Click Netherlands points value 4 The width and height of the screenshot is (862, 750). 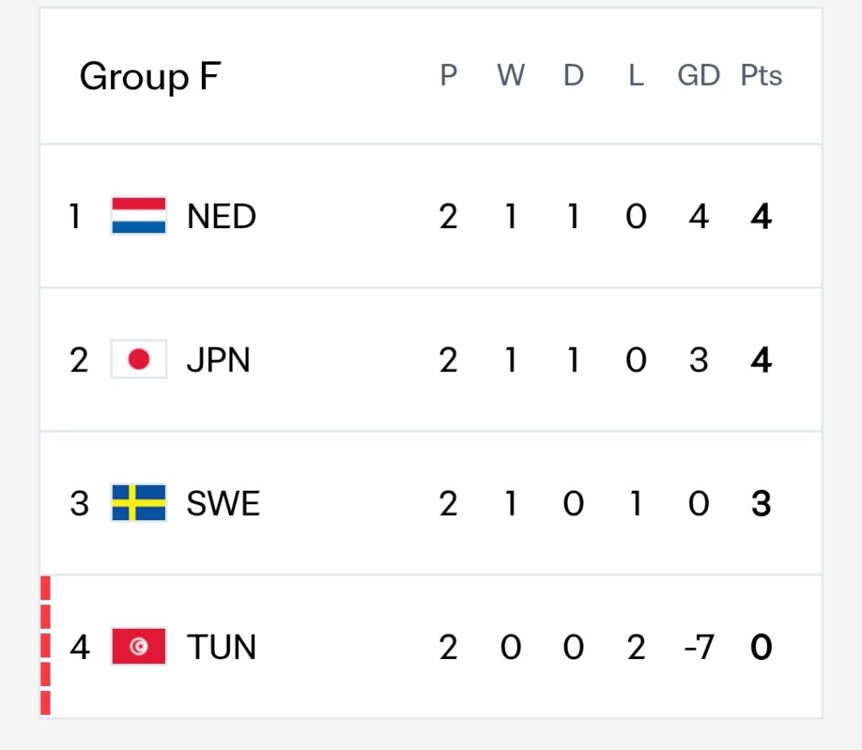tap(761, 216)
